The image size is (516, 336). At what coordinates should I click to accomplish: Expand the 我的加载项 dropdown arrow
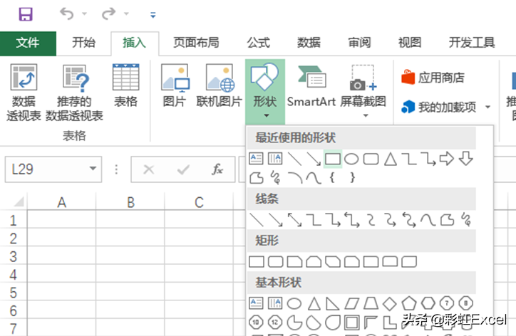(487, 107)
